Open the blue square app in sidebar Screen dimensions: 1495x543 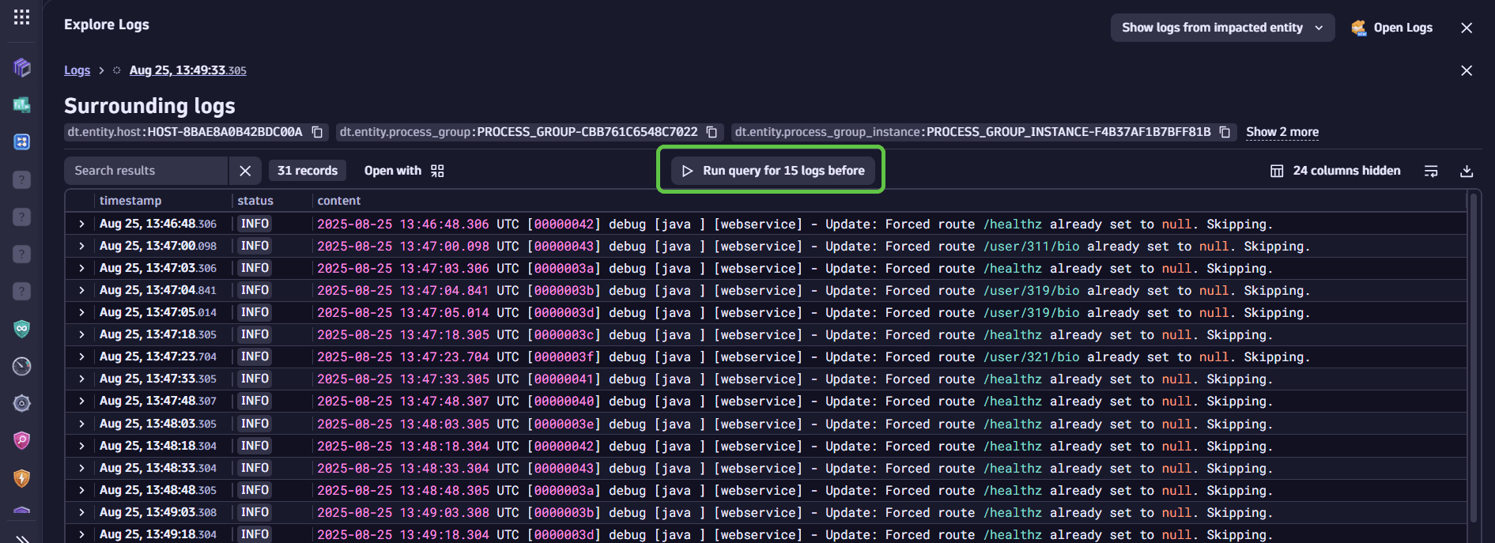click(22, 141)
